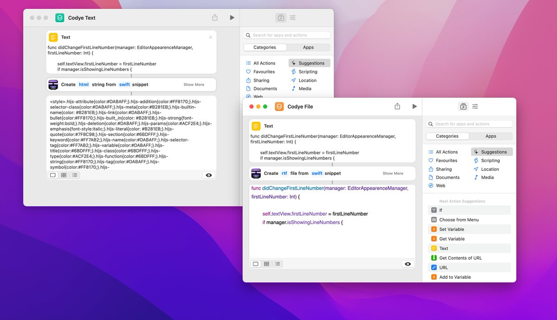The image size is (557, 320).
Task: Expand Show More in Codye Text action
Action: tap(194, 85)
